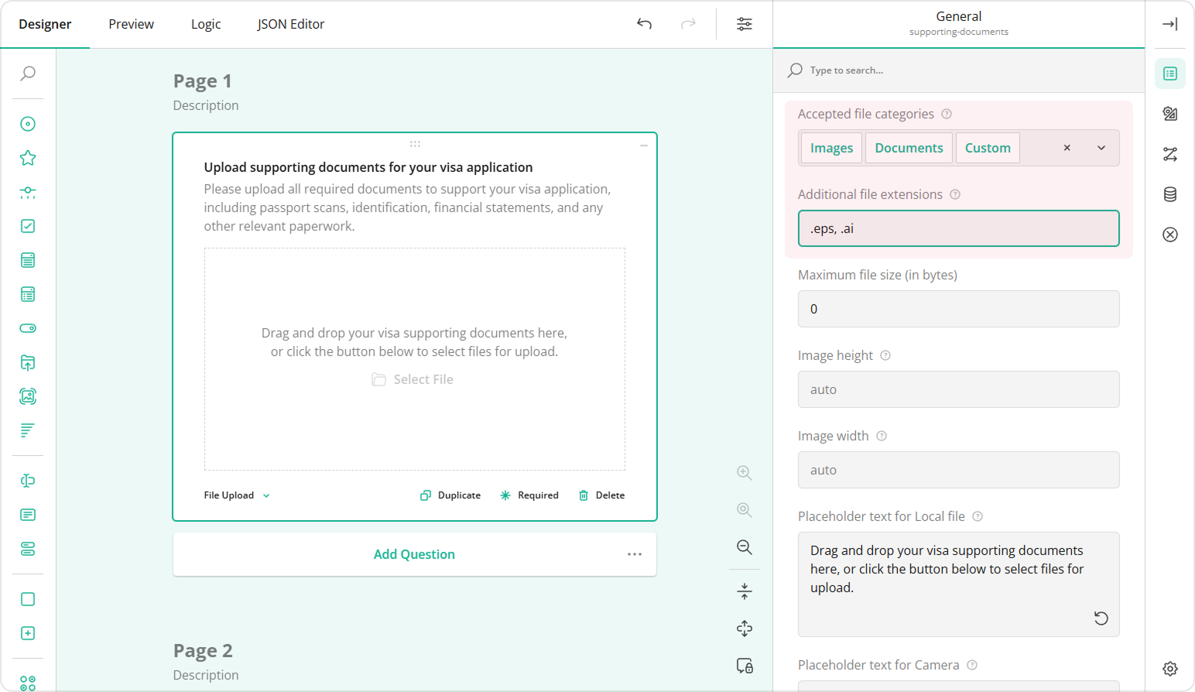Viewport: 1195px width, 692px height.
Task: Open the Preview tab
Action: 130,24
